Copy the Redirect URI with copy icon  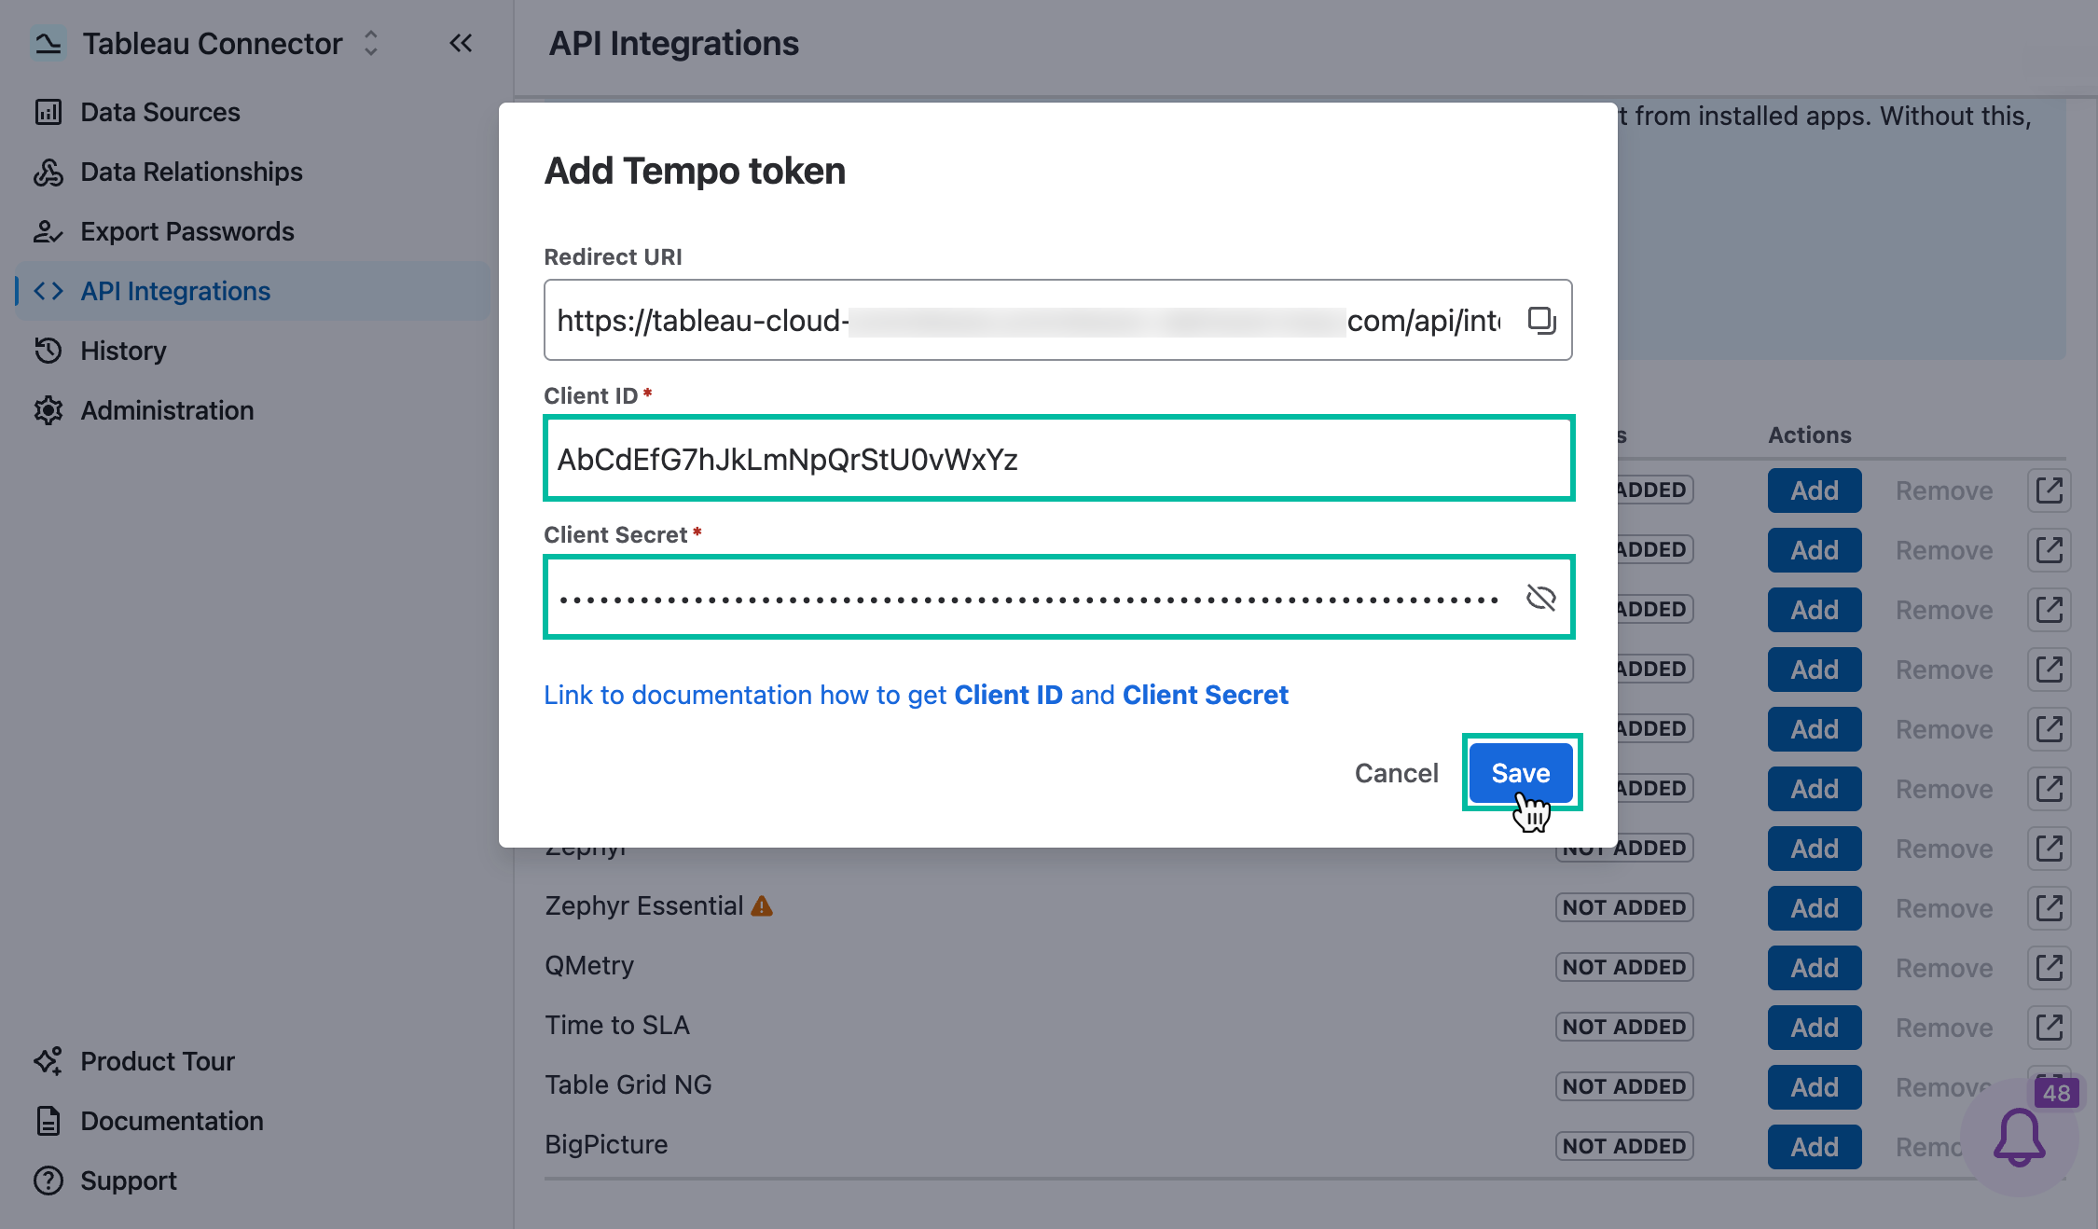click(1542, 320)
